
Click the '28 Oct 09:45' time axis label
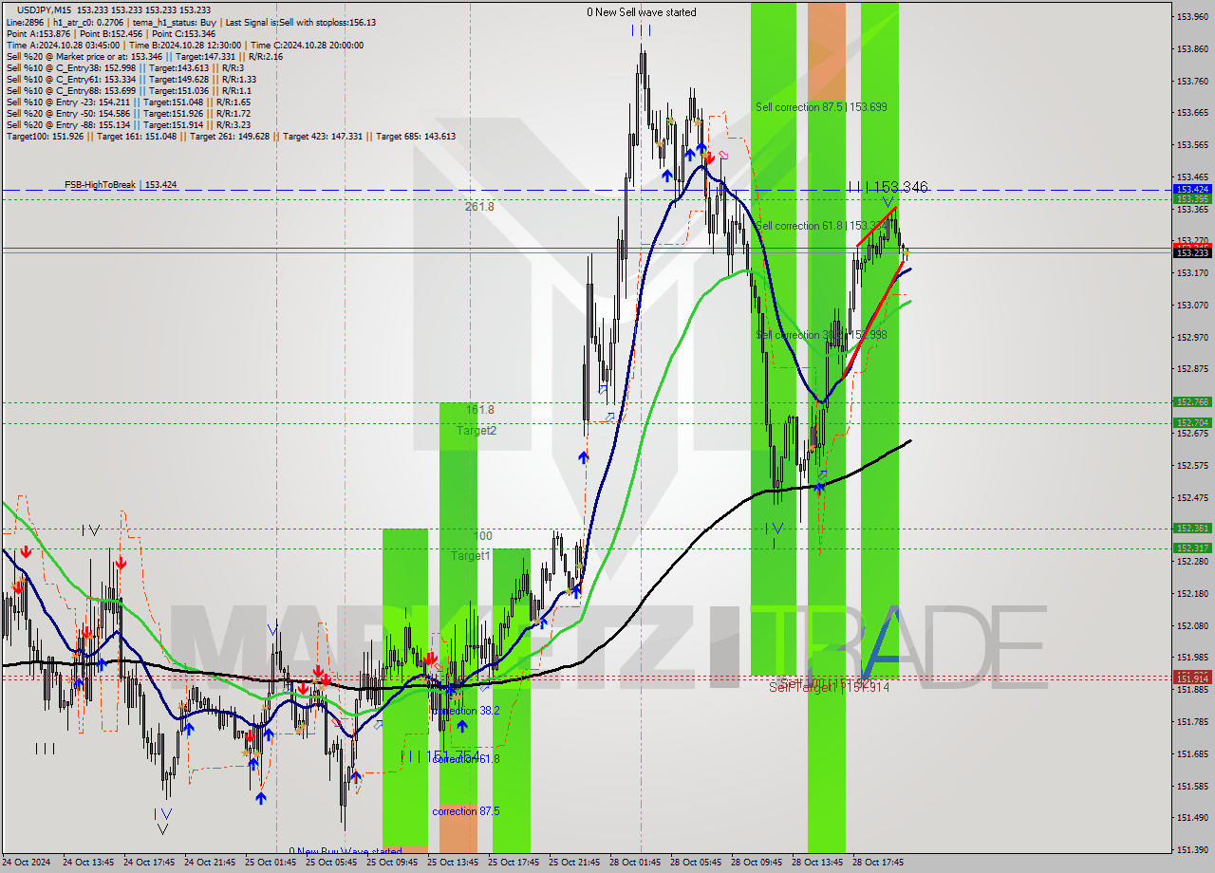757,863
